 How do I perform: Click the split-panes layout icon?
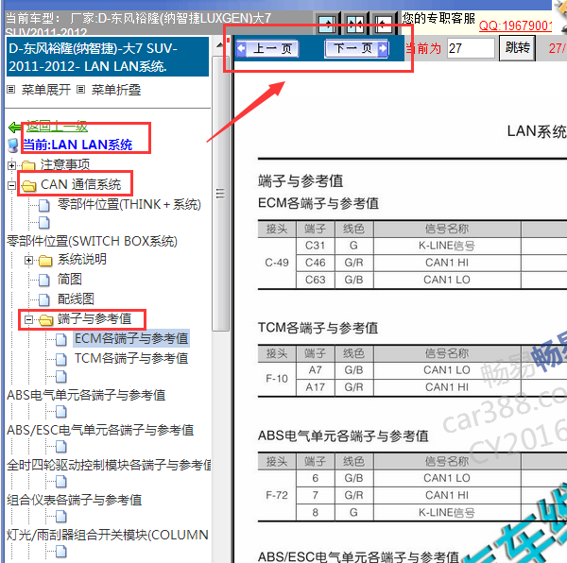[354, 25]
